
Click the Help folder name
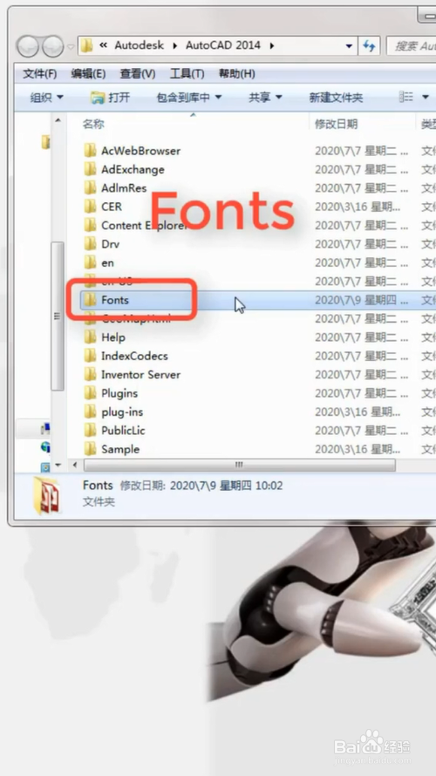click(112, 337)
